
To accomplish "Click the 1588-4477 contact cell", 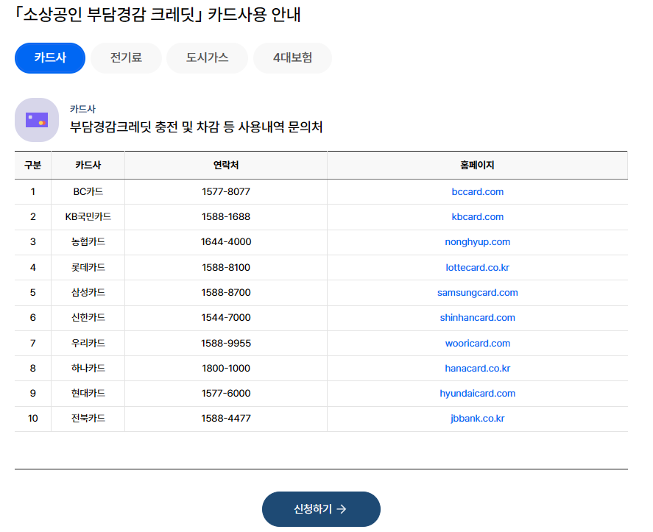I will point(226,419).
